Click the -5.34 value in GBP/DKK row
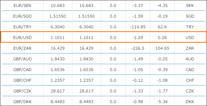 pyautogui.click(x=162, y=102)
